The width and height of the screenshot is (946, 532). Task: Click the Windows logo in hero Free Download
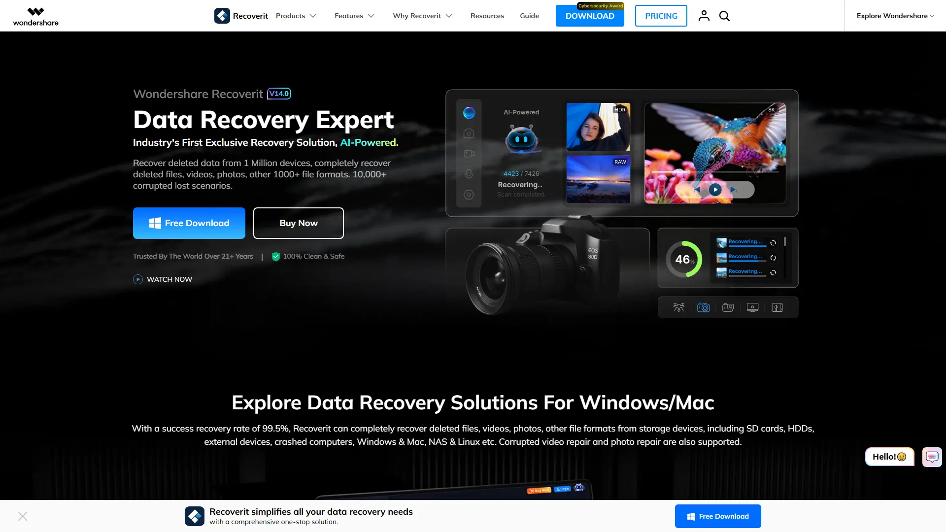[x=155, y=223]
